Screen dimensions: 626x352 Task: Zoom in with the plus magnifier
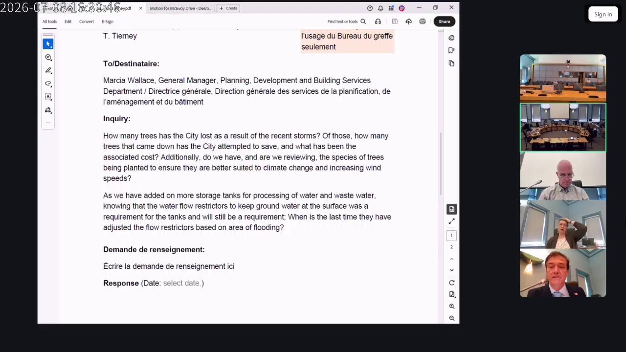[451, 306]
